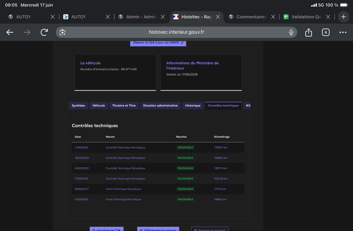
Task: Select the 11/03/2019 date cell
Action: pyautogui.click(x=81, y=179)
